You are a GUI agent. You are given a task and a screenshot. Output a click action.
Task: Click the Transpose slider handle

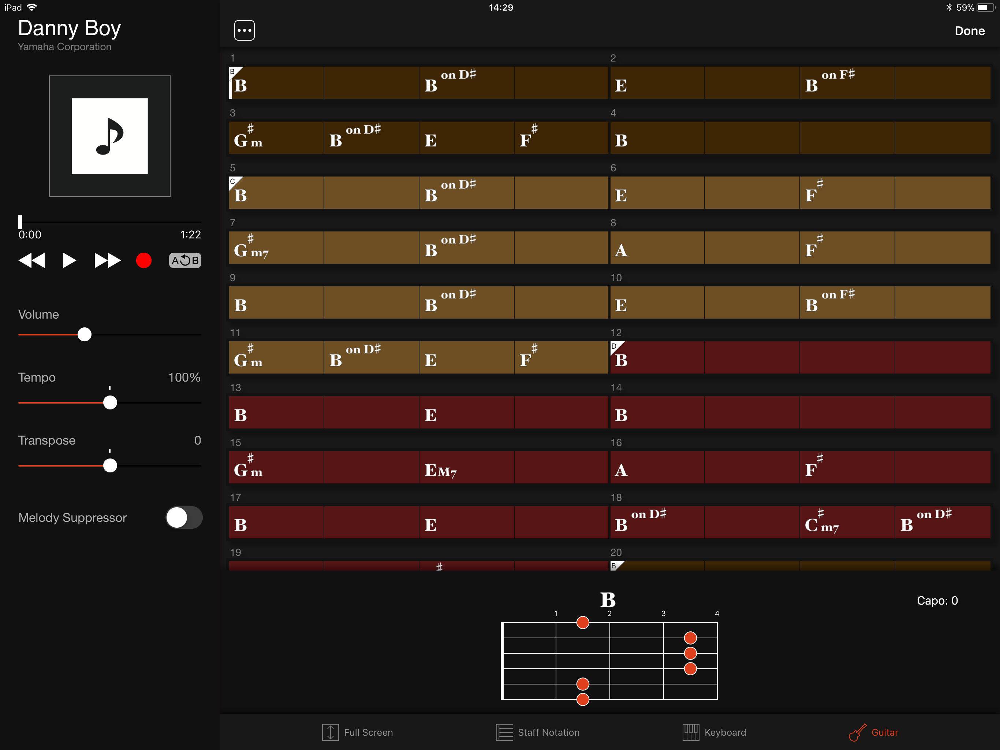[x=110, y=465]
